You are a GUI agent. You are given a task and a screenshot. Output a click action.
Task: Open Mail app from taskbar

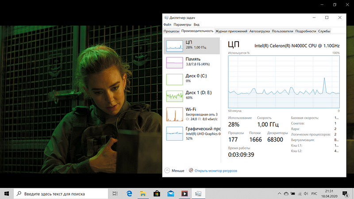pos(171,194)
